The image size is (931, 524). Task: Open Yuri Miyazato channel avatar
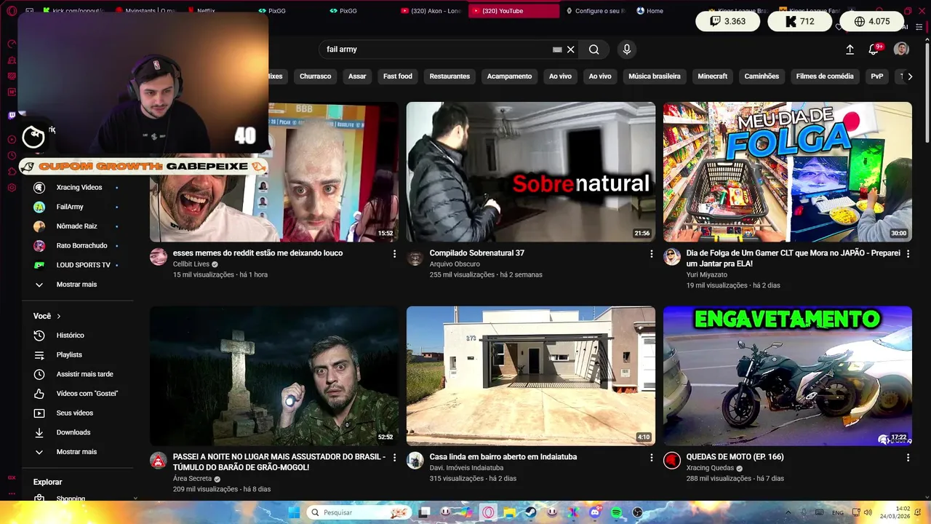click(x=672, y=256)
